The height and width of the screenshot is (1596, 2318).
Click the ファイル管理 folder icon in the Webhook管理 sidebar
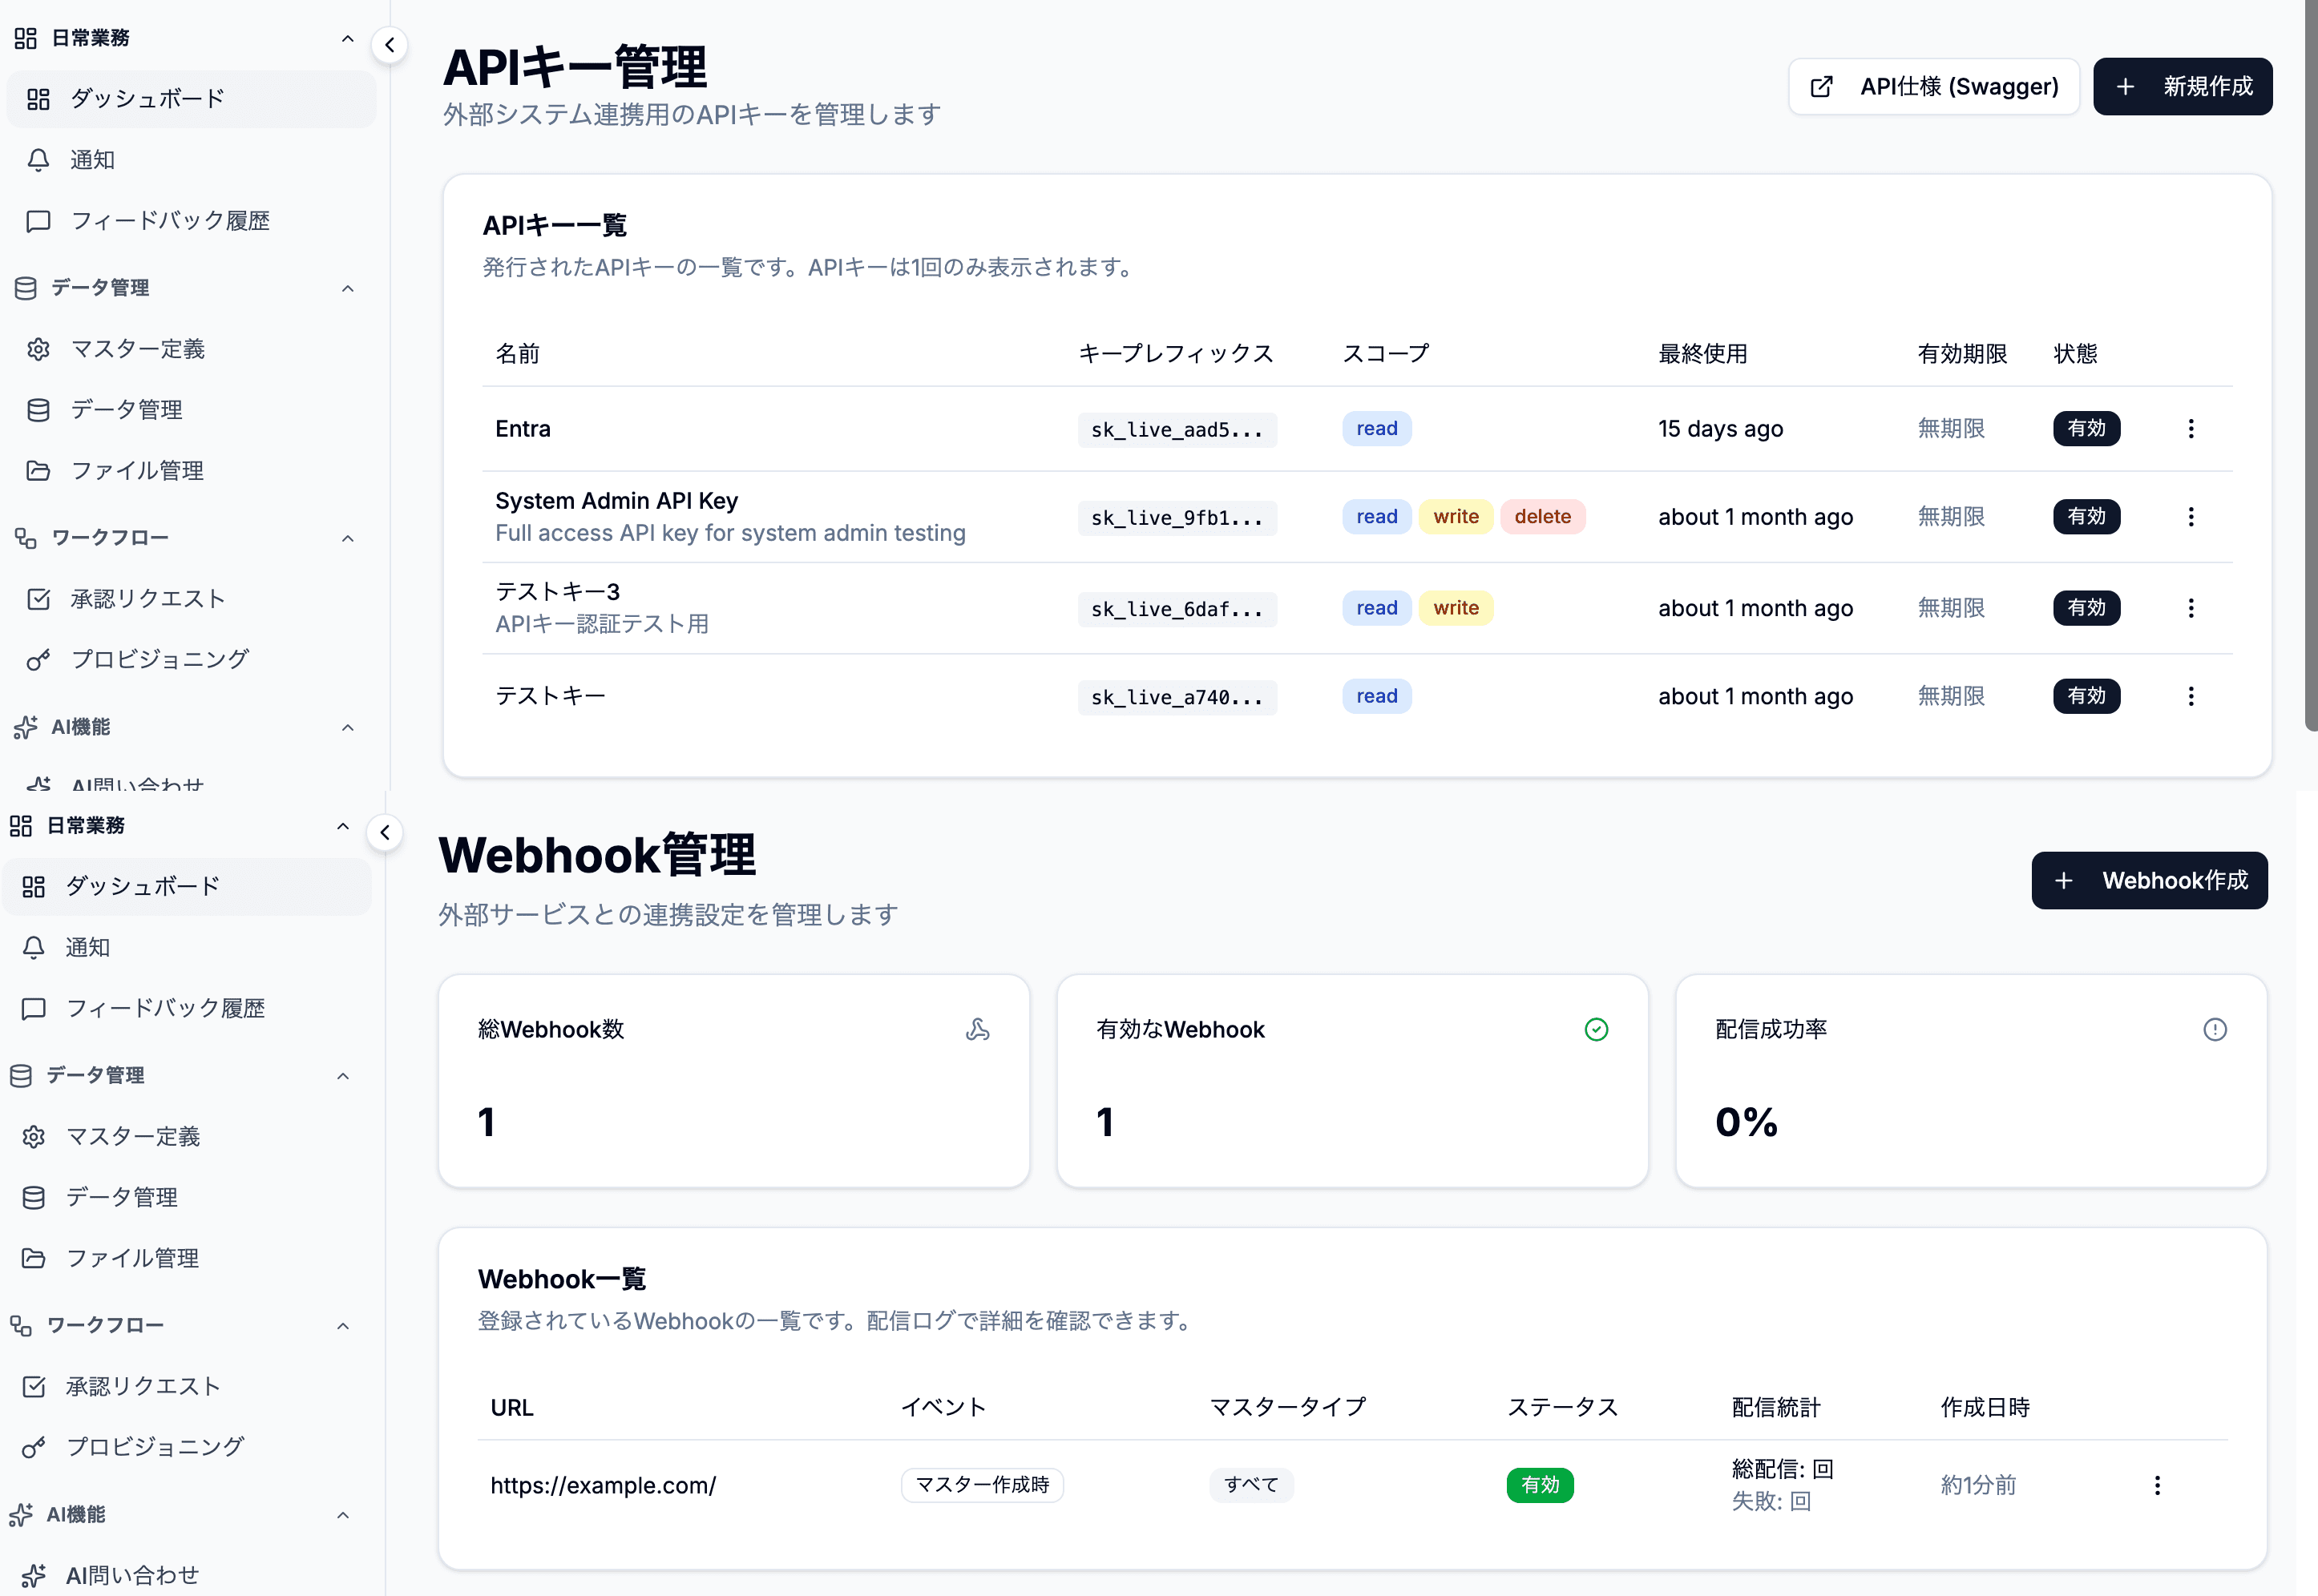(x=34, y=1258)
